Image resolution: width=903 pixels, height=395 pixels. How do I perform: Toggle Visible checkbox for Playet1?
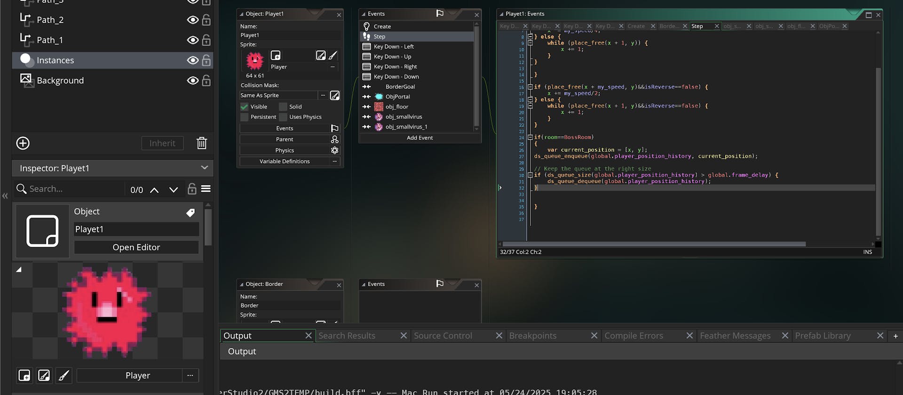click(x=244, y=107)
